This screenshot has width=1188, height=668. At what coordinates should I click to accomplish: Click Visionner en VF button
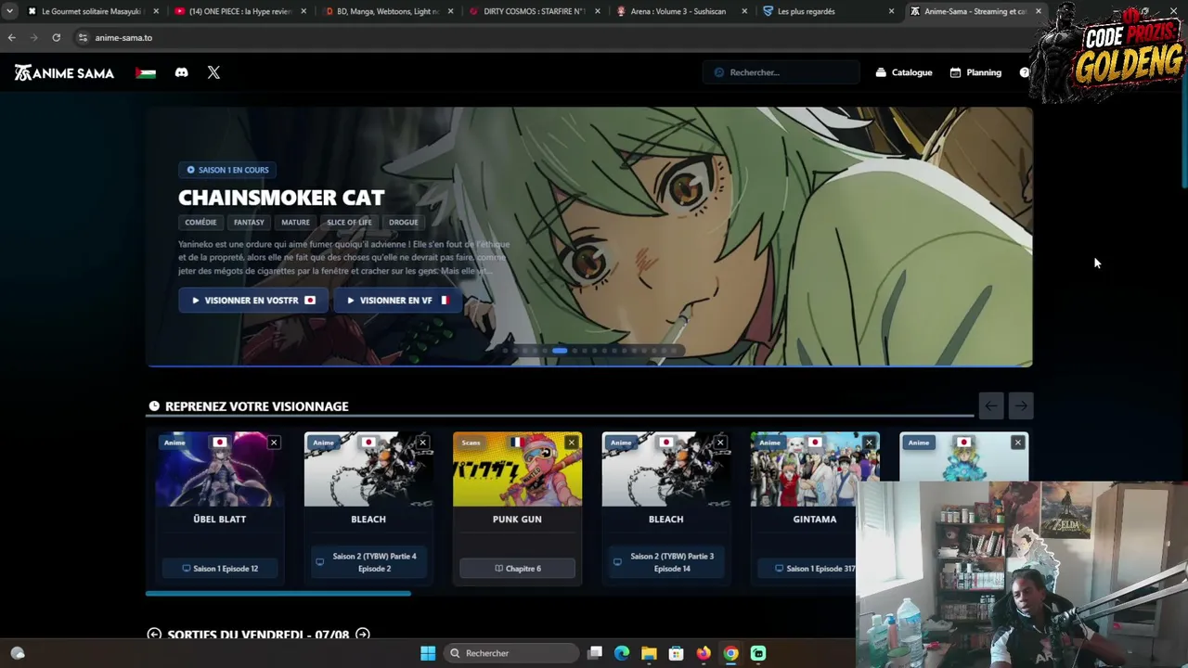(x=397, y=301)
